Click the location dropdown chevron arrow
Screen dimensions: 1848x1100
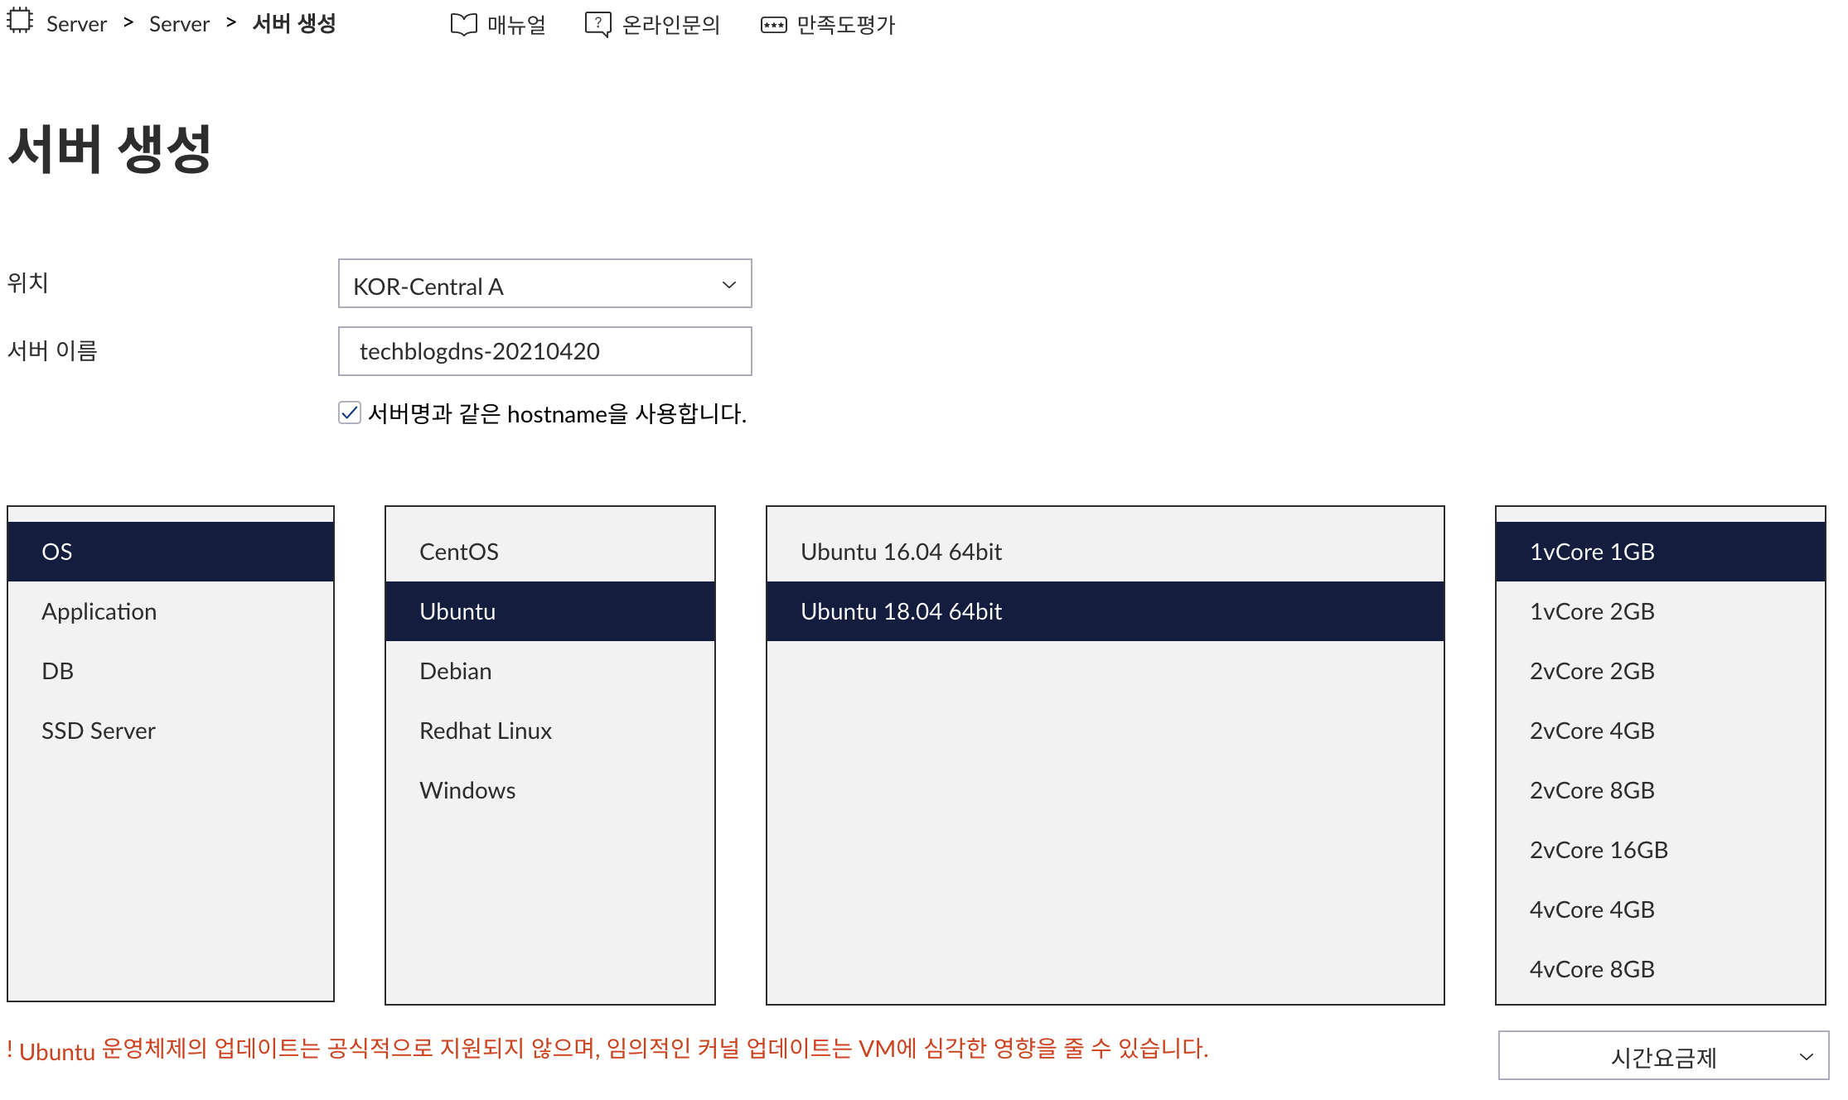point(728,285)
